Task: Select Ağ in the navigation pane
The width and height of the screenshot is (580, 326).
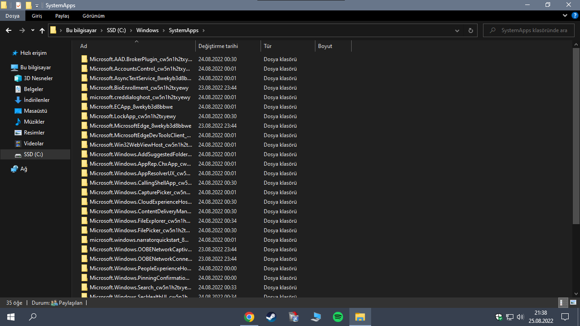Action: click(24, 169)
